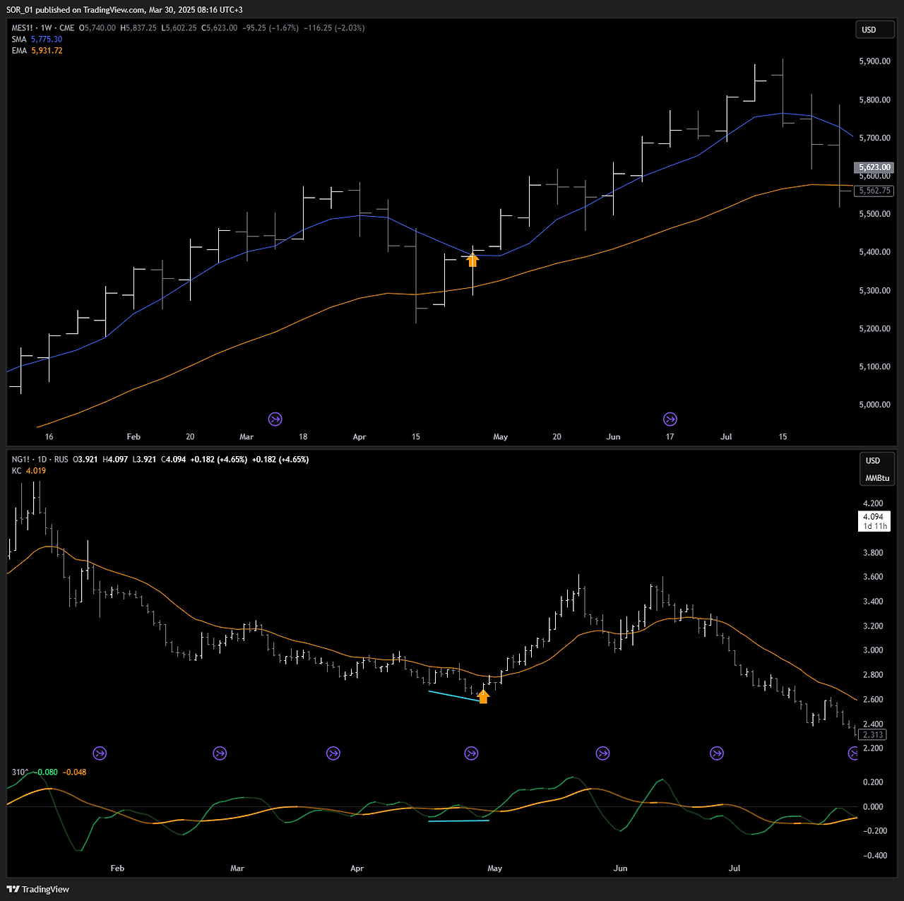Viewport: 904px width, 901px height.
Task: Click the 5,800.00 price scale label
Action: 874,100
